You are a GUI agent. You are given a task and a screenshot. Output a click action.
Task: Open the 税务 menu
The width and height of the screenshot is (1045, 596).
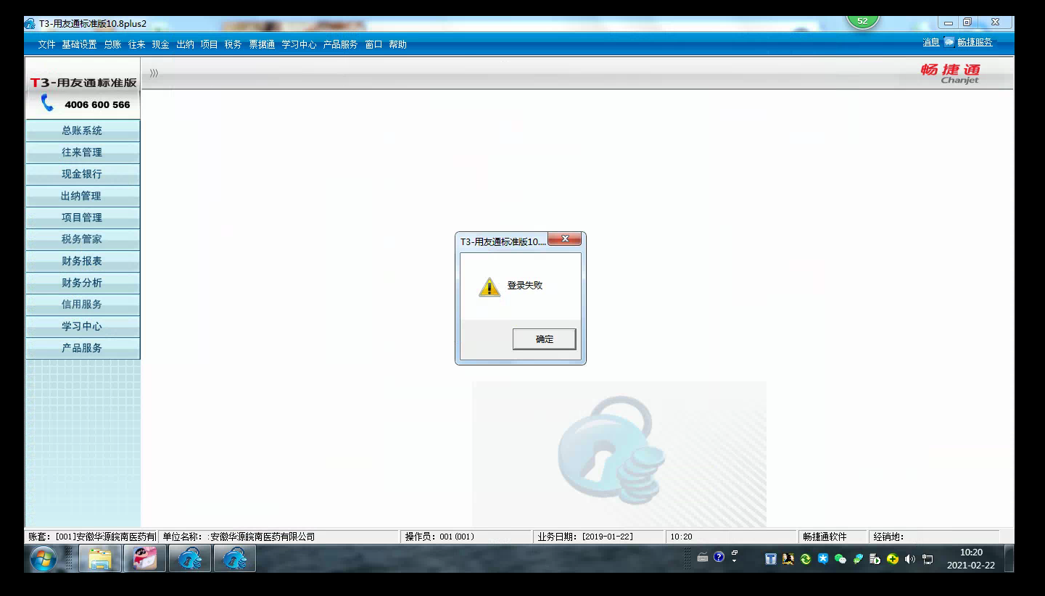[233, 44]
